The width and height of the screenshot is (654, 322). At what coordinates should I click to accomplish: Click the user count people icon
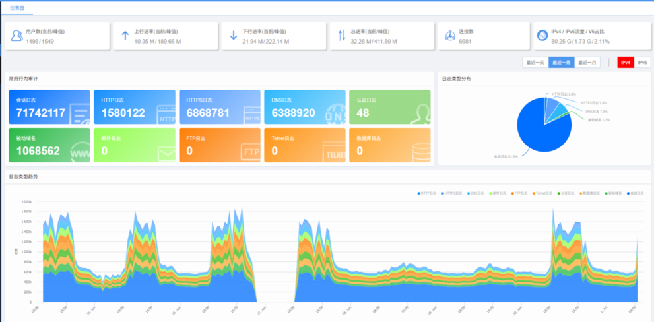point(16,36)
